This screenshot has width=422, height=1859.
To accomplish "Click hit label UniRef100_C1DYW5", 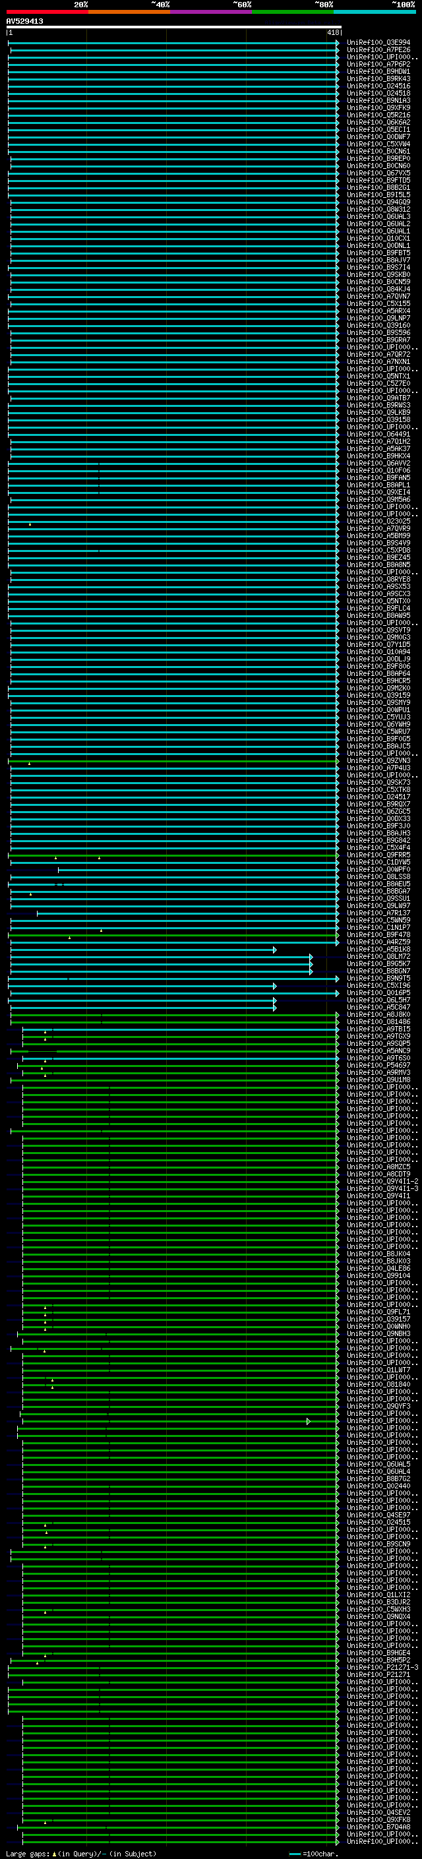I will pos(378,863).
